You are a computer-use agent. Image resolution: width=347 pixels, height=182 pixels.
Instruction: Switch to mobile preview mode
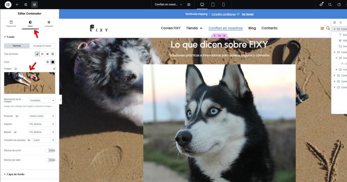coord(223,4)
